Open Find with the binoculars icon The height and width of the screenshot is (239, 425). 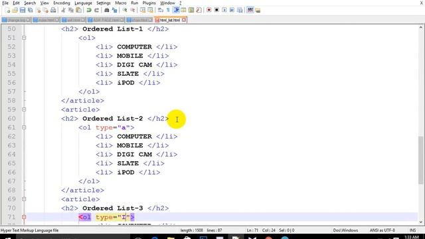107,11
